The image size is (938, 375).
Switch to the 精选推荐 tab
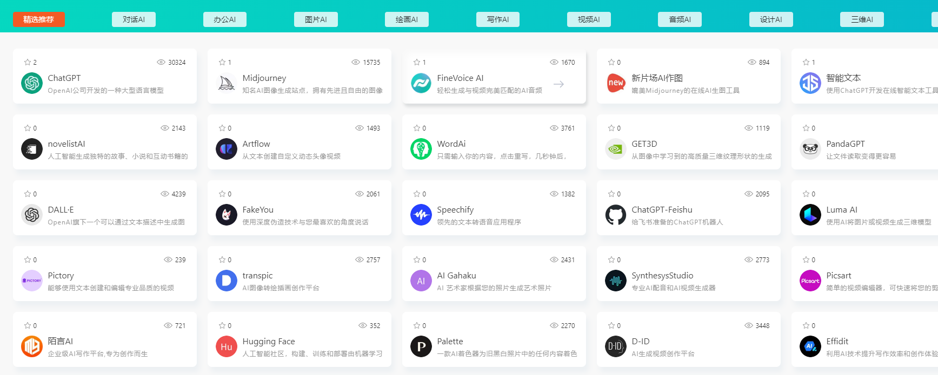38,19
